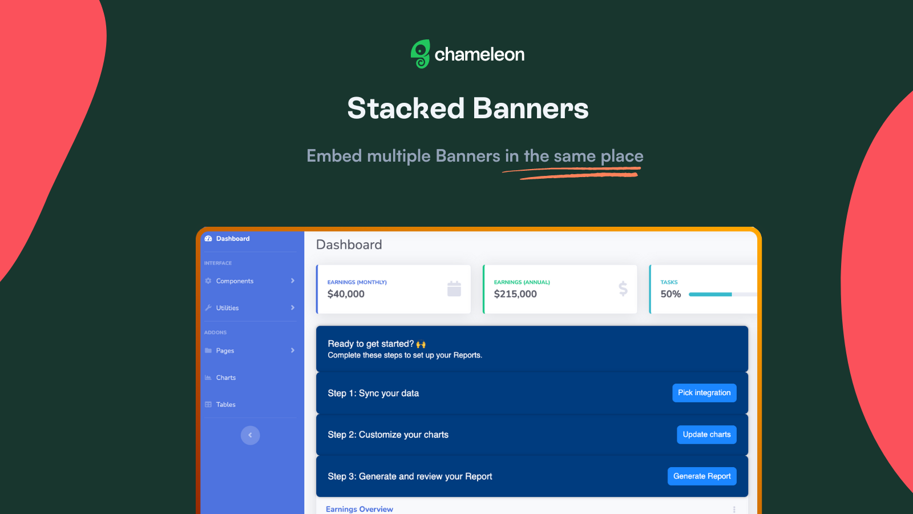Click the TASKS card label
Screen dimensions: 913x514
click(669, 282)
